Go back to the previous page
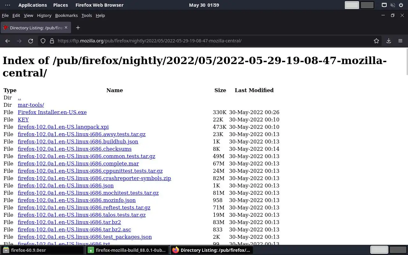The image size is (408, 255). tap(8, 41)
